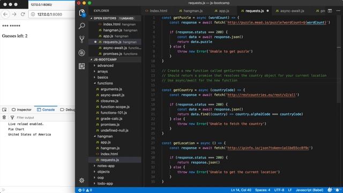Switch to the async-await.js editor tab
Screen dimensions: 343x193
(x=290, y=11)
